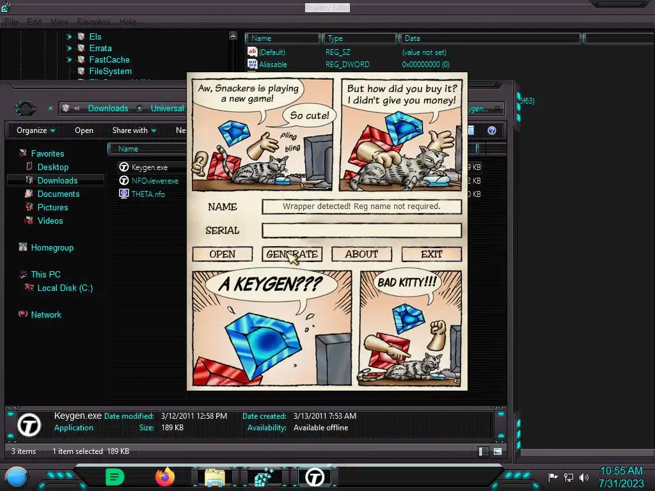Screen dimensions: 655x491
Task: Click the registry tree scroll-up arrow
Action: point(233,36)
